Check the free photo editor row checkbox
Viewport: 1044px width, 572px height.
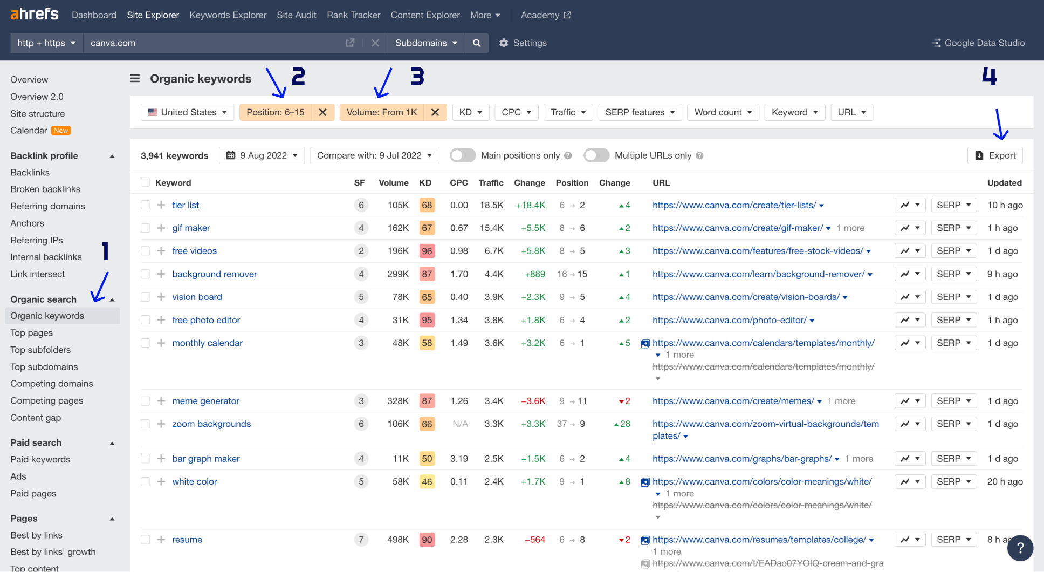click(146, 320)
